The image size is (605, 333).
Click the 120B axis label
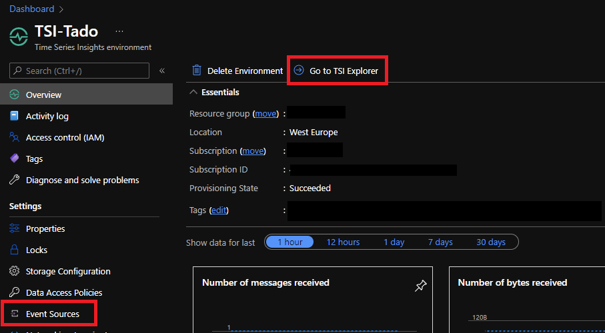pos(480,318)
